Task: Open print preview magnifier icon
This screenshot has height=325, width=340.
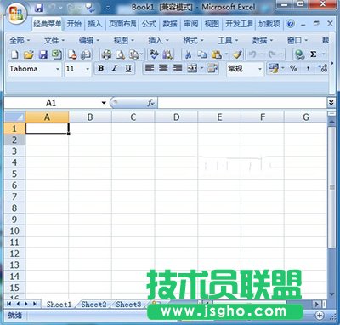Action: pyautogui.click(x=121, y=54)
